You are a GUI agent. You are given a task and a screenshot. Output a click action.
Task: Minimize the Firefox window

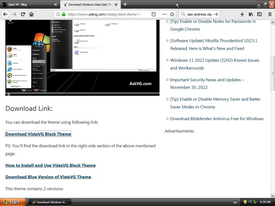click(259, 4)
